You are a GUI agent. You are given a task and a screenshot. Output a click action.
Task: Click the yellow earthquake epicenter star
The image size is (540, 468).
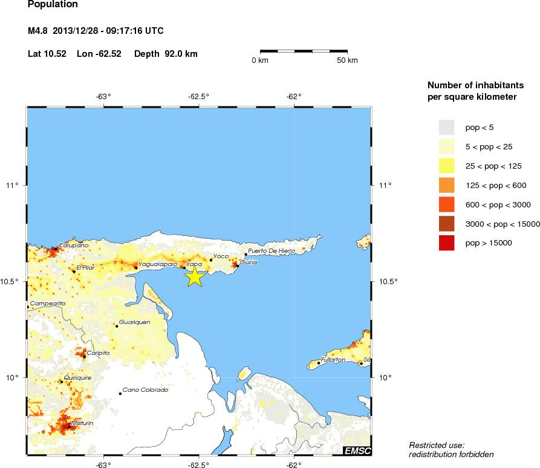point(195,276)
